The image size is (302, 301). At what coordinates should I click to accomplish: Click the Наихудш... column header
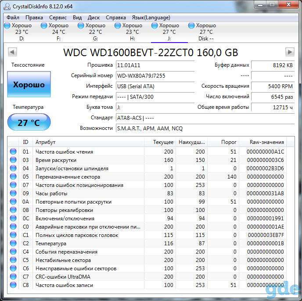click(x=192, y=142)
